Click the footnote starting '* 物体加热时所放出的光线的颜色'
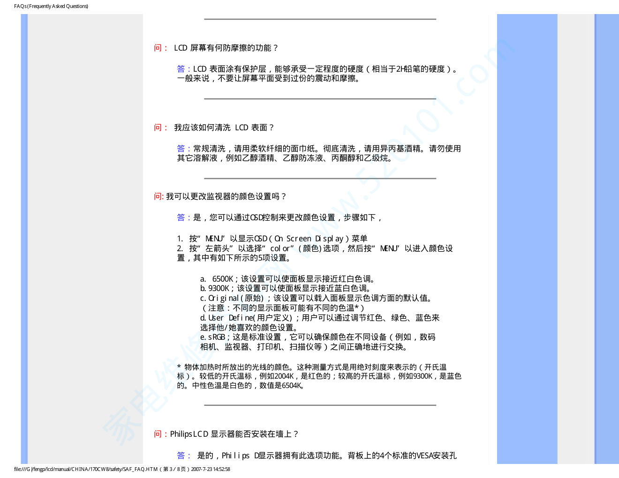619x478 pixels. tap(312, 367)
